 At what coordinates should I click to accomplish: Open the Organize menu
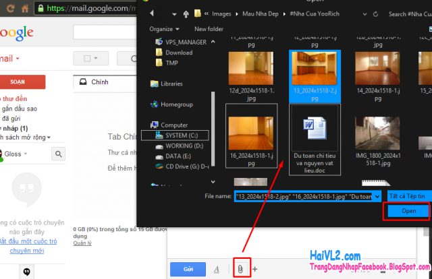(x=164, y=29)
